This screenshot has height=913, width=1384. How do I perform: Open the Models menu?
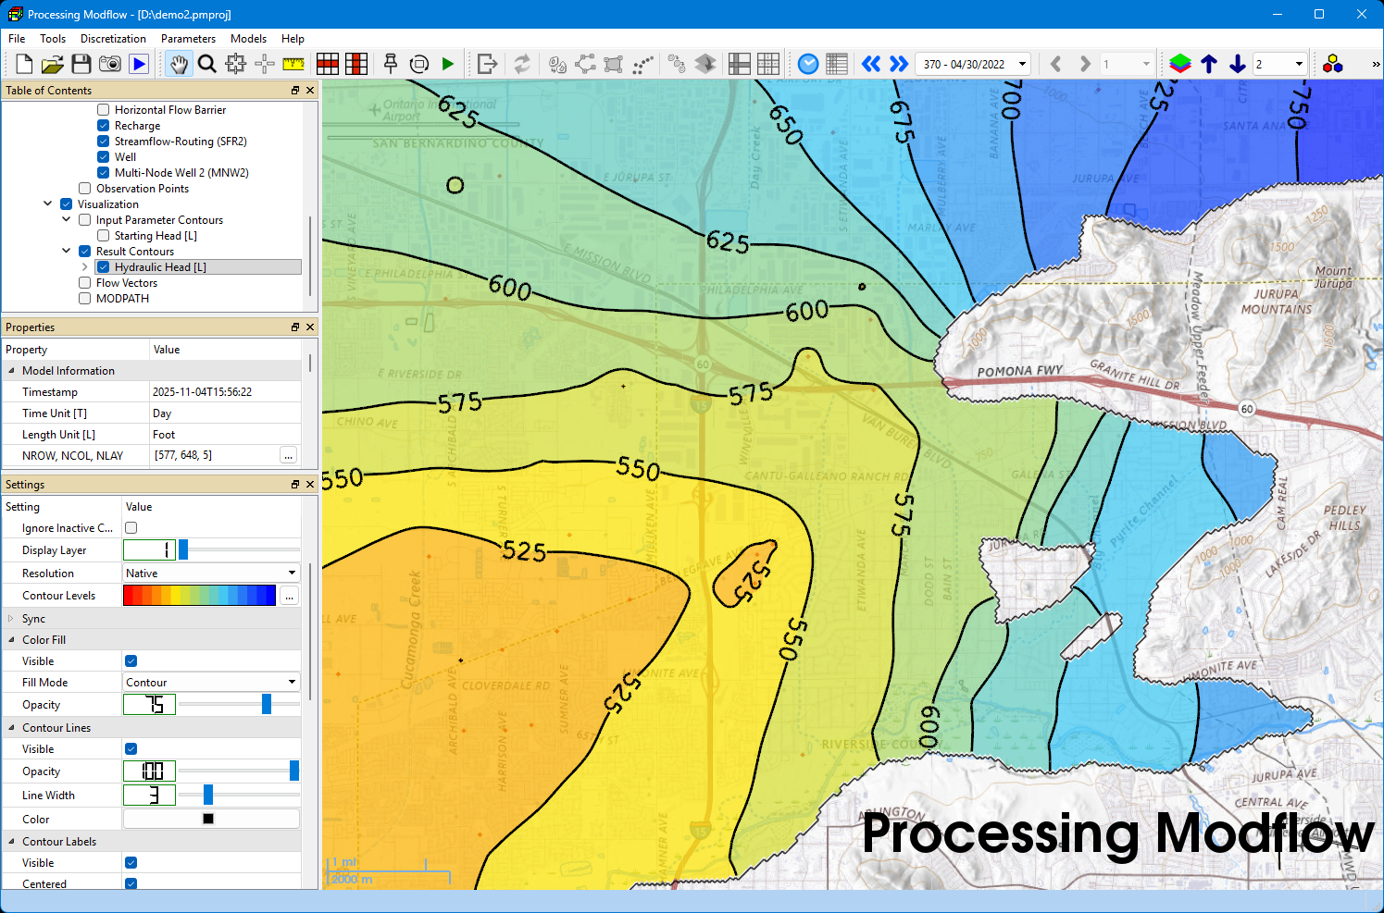(248, 39)
